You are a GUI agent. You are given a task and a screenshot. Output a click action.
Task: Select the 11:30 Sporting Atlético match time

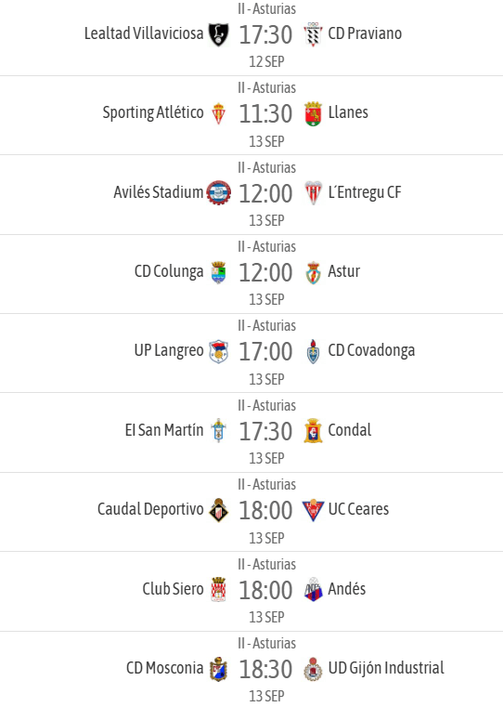[x=265, y=113]
